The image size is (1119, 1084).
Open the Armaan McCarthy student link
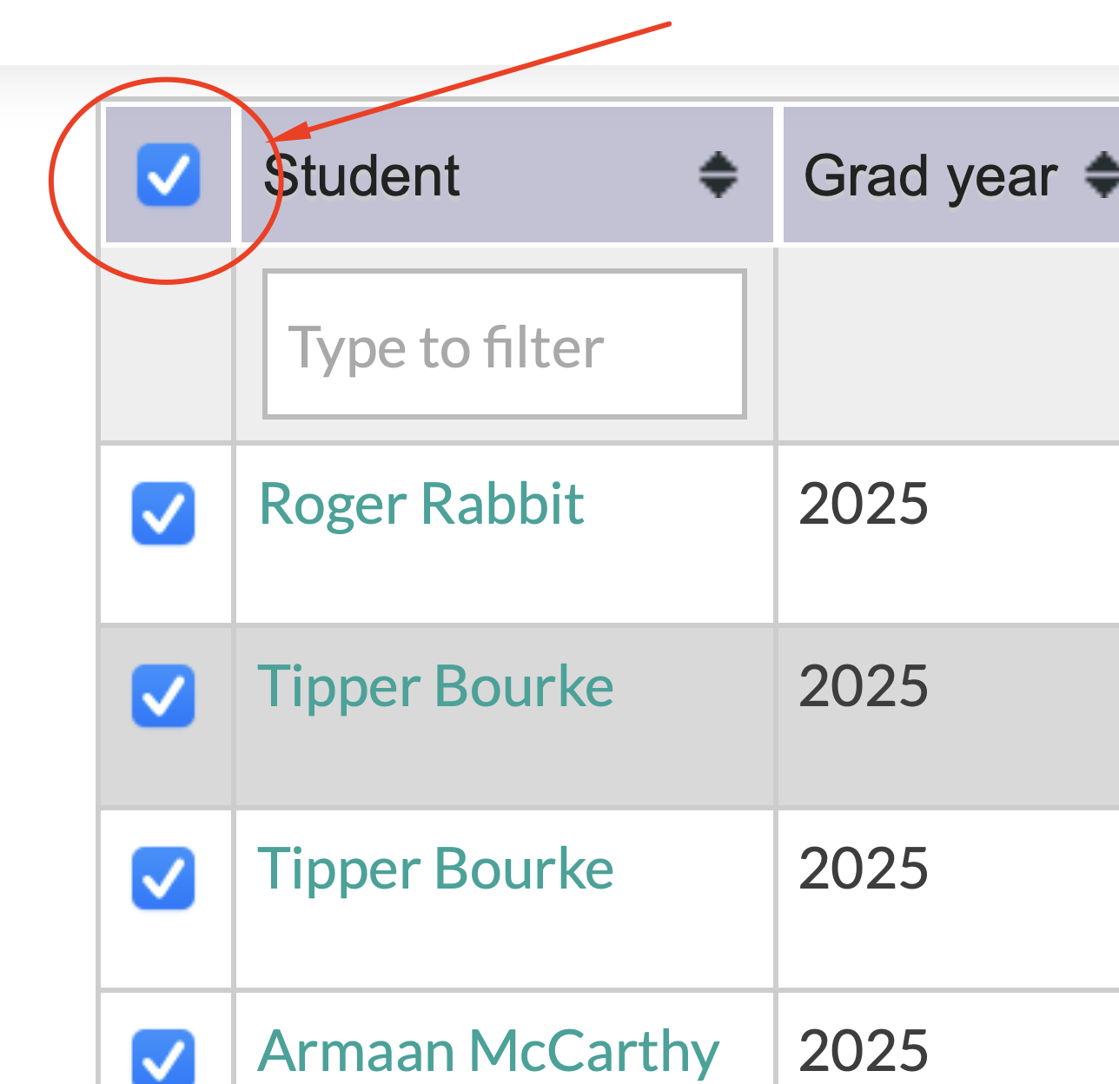click(x=488, y=1051)
